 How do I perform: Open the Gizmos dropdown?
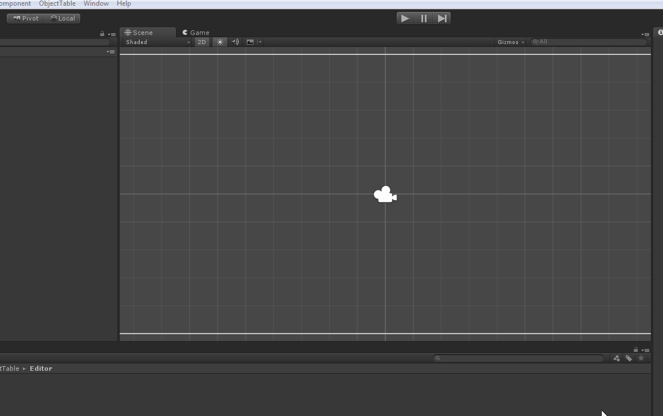click(x=511, y=42)
